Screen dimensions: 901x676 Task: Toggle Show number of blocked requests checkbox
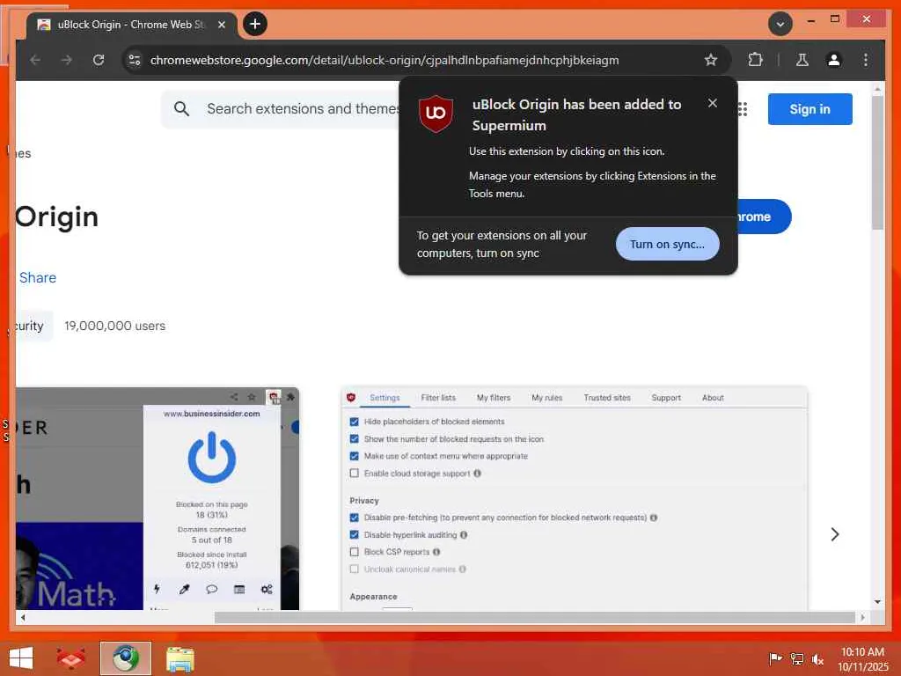tap(354, 438)
